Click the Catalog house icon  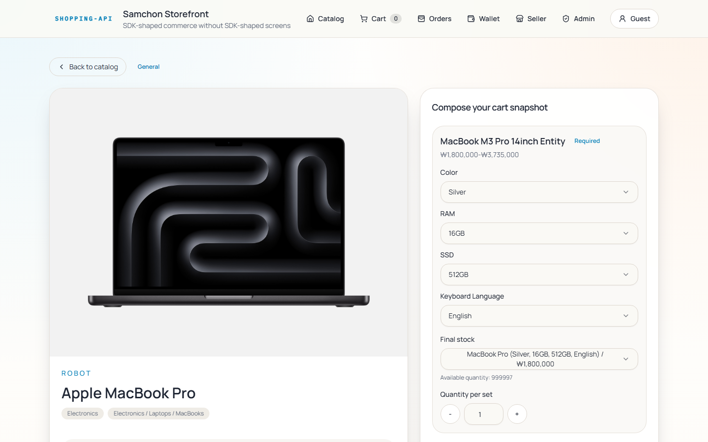[x=310, y=19]
